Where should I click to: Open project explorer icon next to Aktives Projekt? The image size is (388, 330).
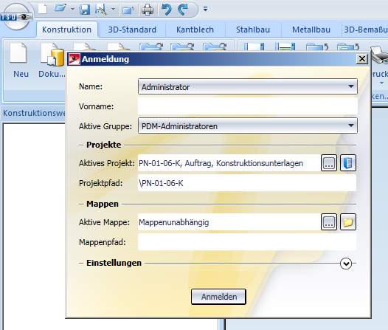[x=348, y=163]
